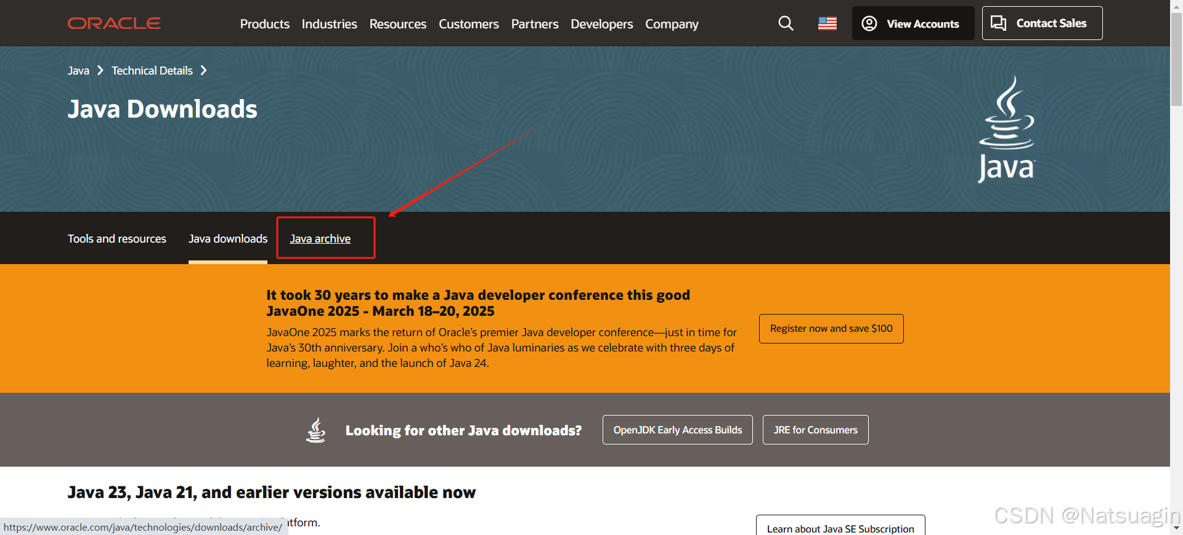Open OpenJDK Early Access Builds
1183x535 pixels.
pos(678,430)
